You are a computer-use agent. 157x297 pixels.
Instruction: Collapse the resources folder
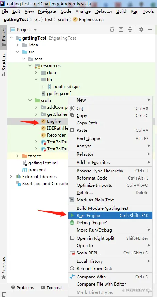30,66
